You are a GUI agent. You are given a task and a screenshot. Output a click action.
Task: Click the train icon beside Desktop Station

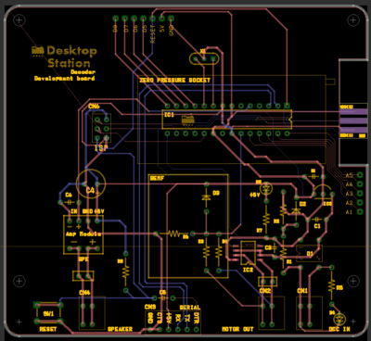tap(38, 51)
